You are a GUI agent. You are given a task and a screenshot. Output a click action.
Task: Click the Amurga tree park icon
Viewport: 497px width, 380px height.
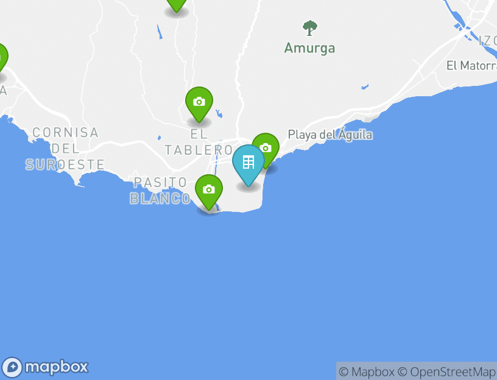[x=309, y=28]
